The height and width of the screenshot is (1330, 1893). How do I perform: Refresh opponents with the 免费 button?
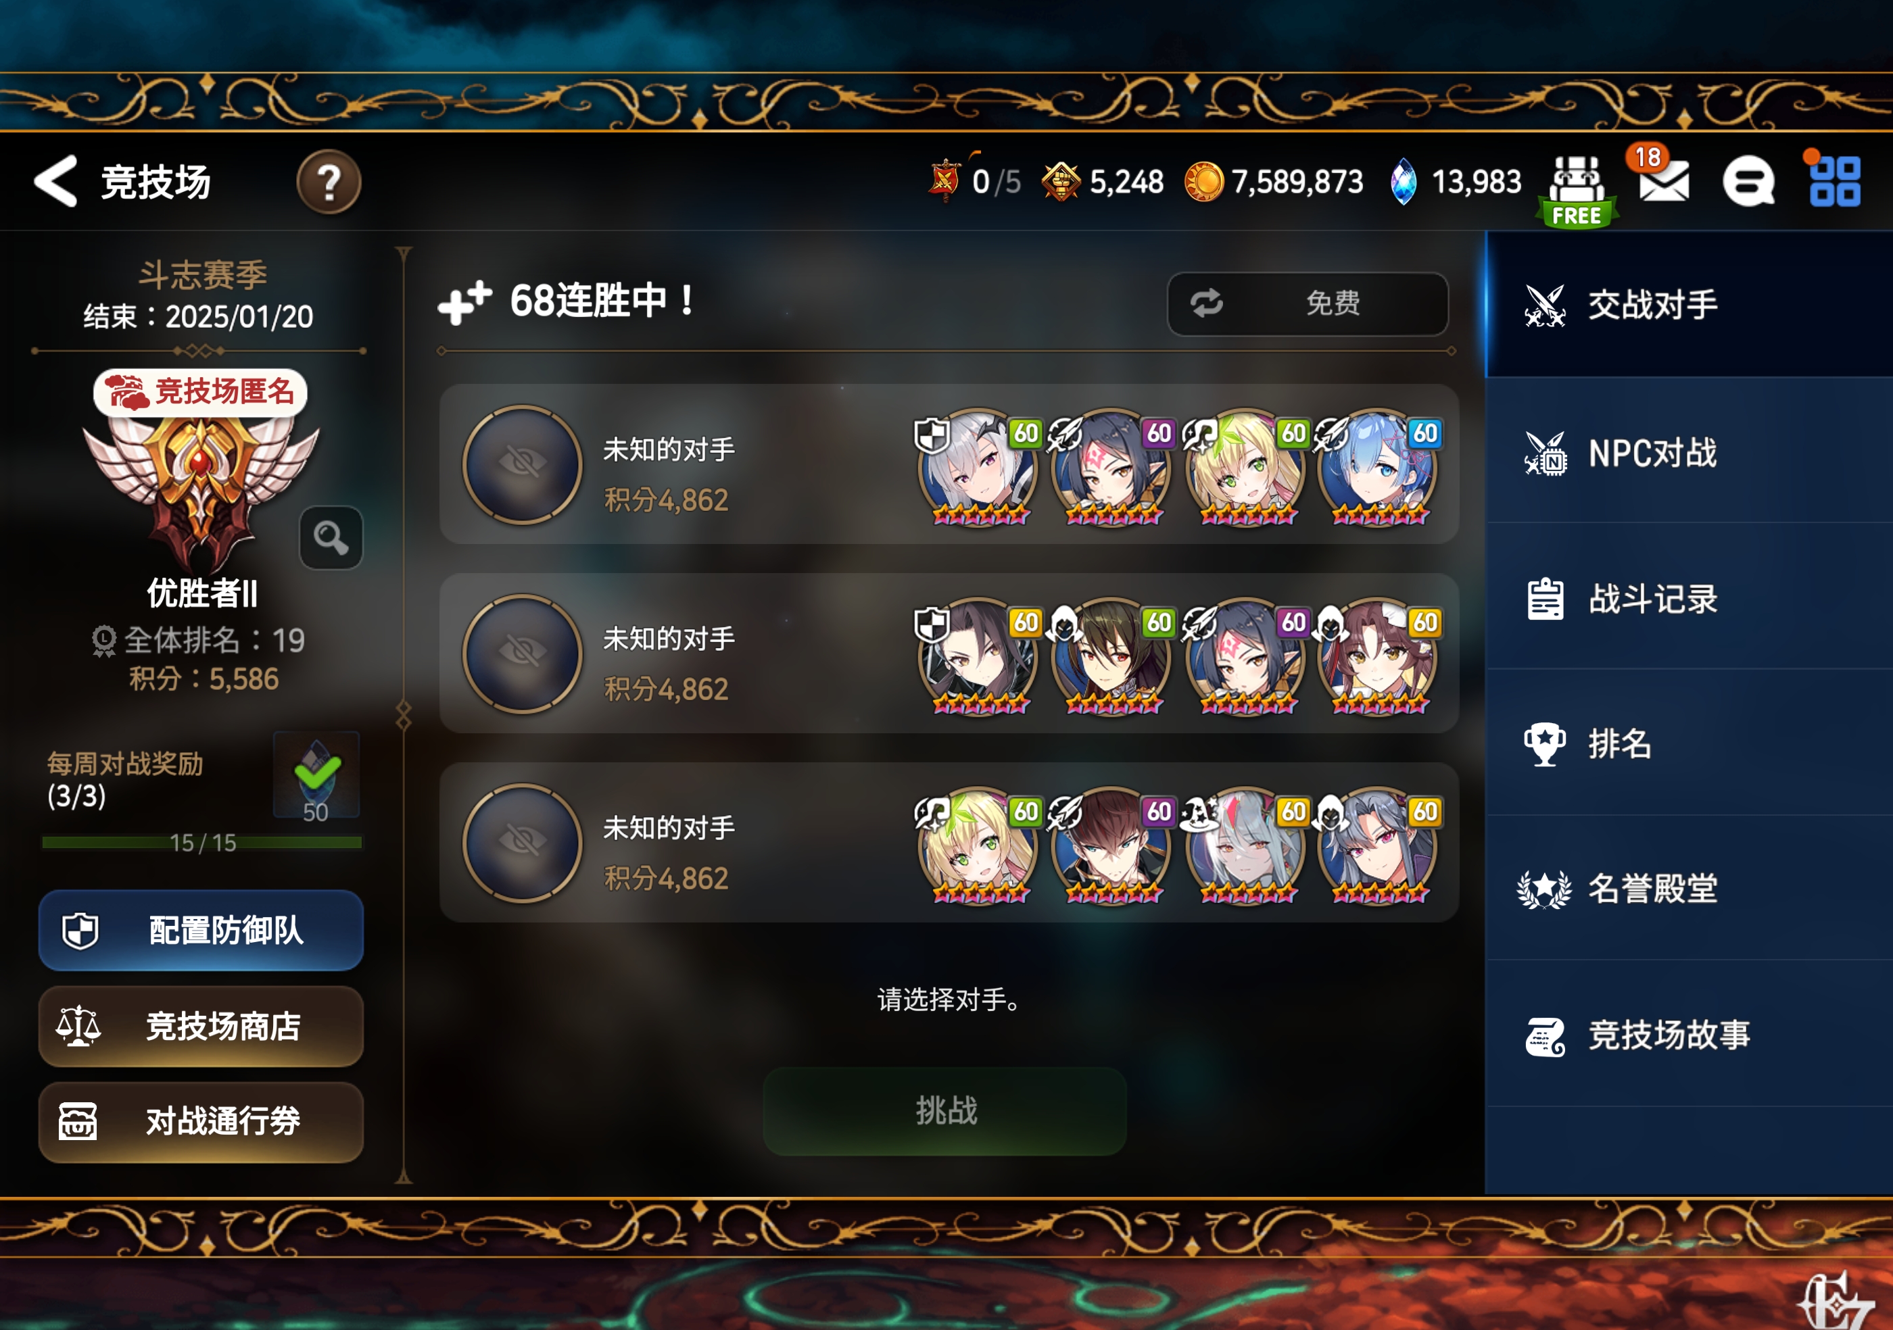[x=1308, y=303]
